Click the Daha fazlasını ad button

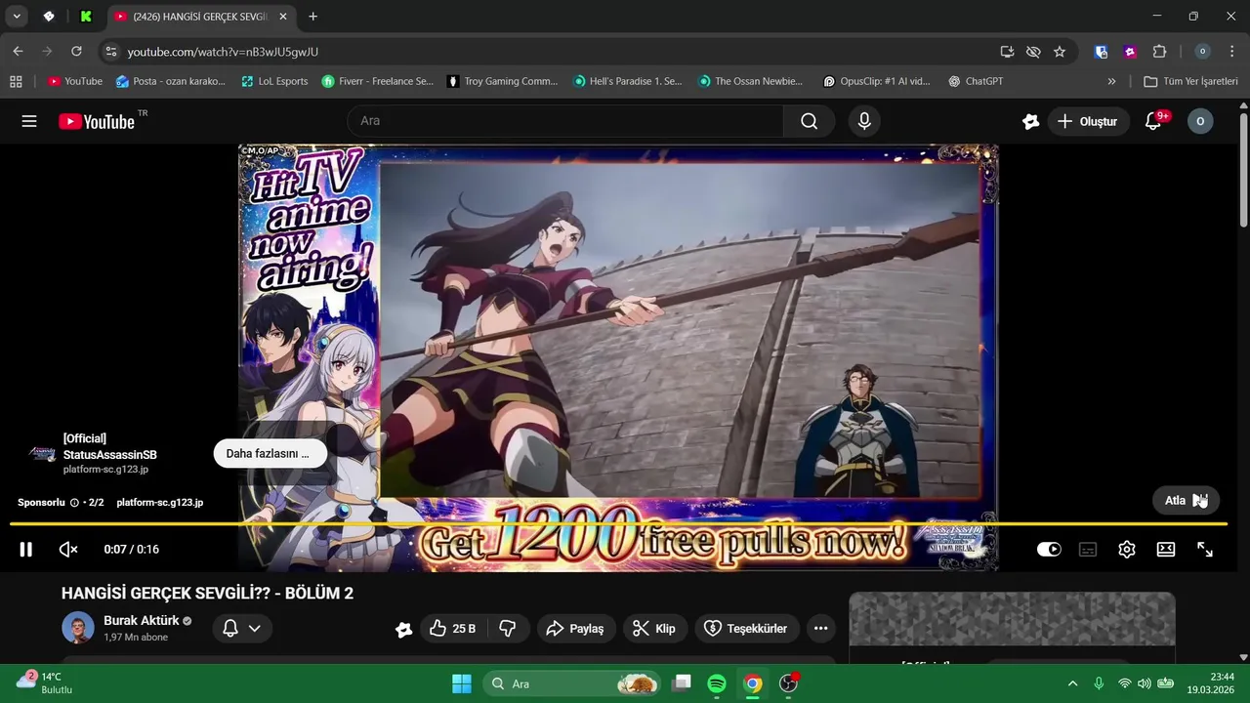point(271,453)
